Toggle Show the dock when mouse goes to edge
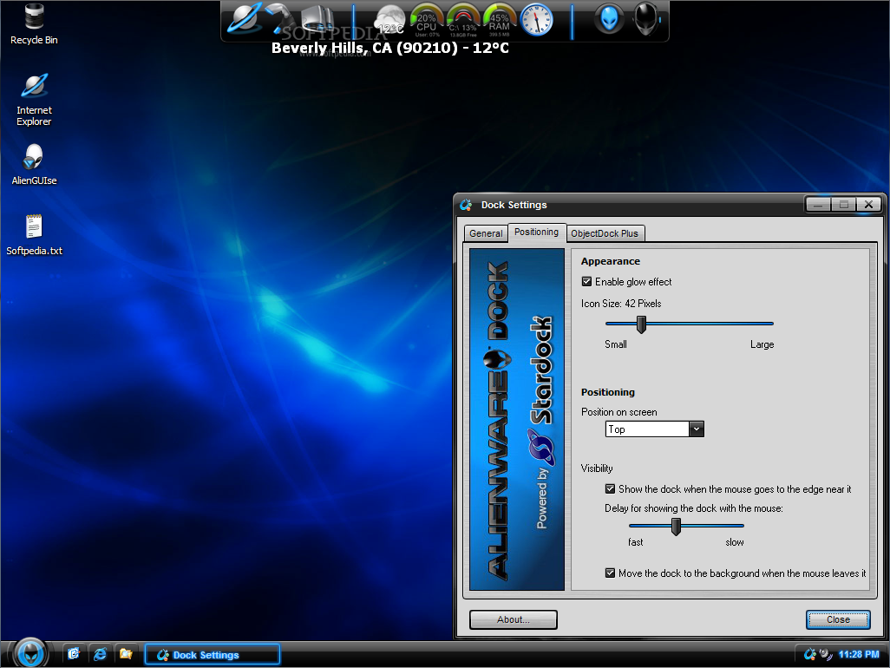 click(610, 488)
